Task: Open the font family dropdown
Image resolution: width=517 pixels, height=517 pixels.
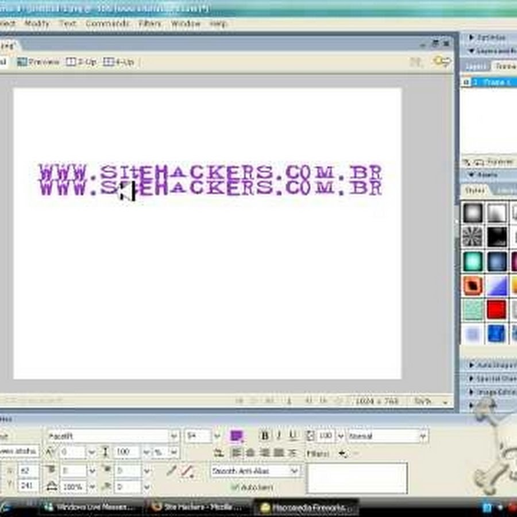Action: point(174,436)
